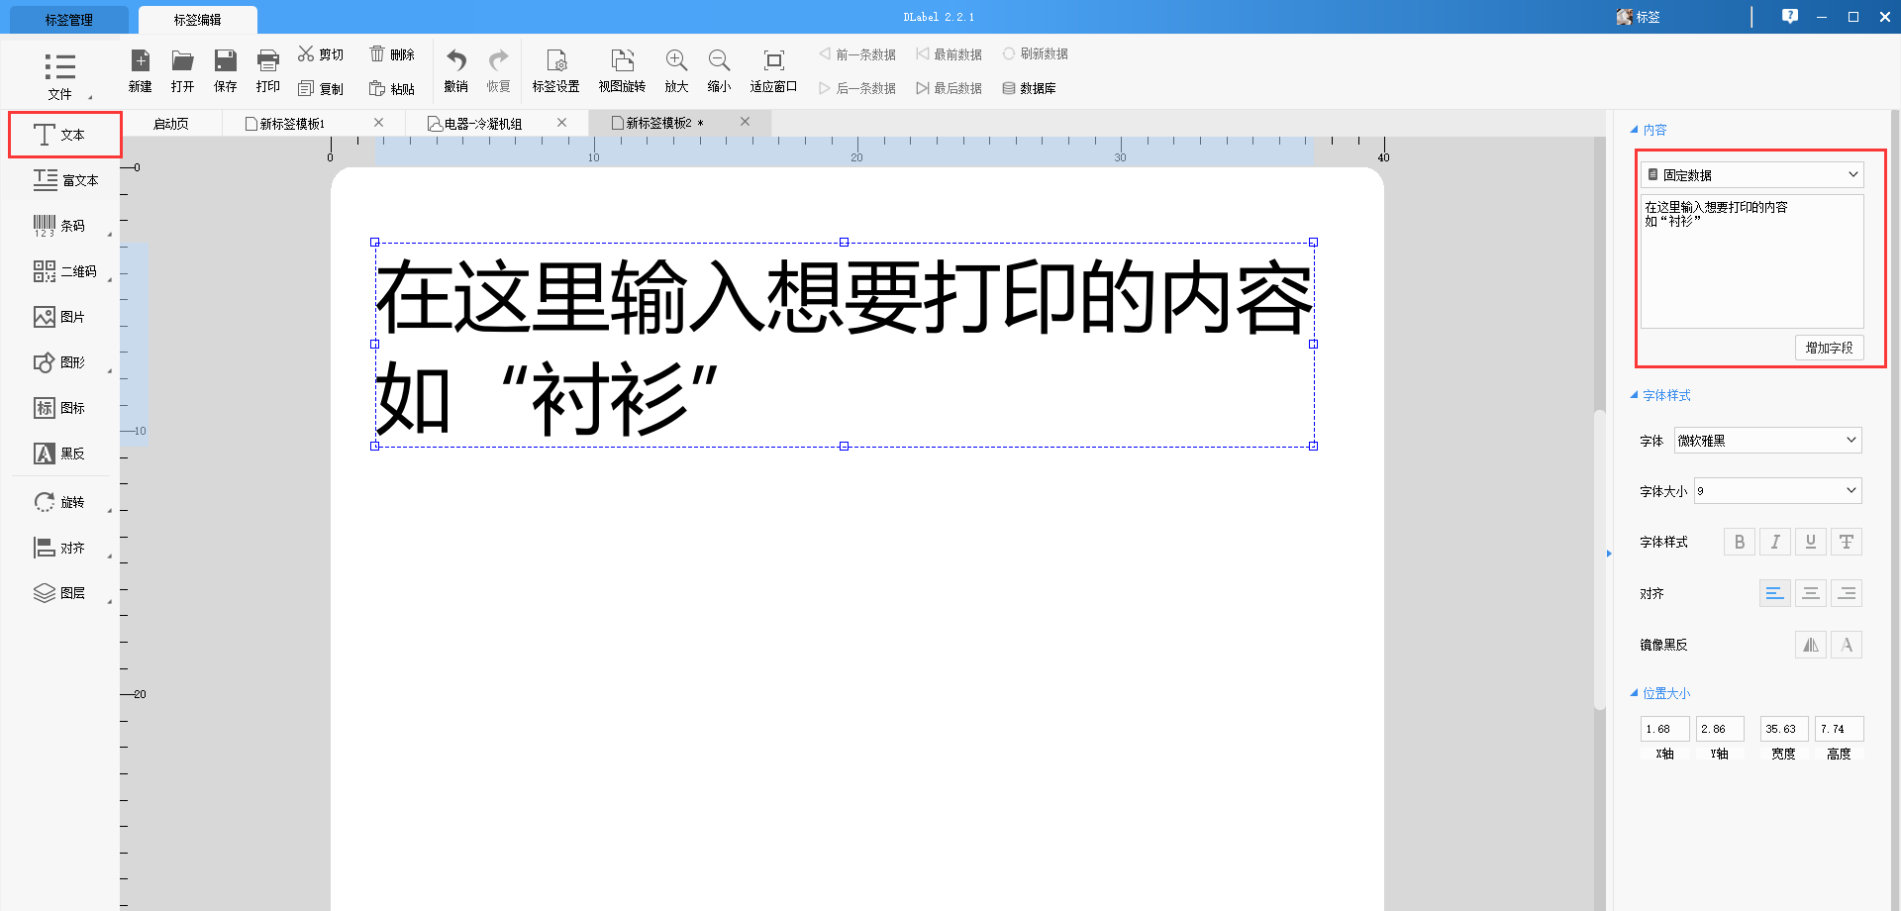
Task: Go to 前一条数据 previous record
Action: (857, 54)
